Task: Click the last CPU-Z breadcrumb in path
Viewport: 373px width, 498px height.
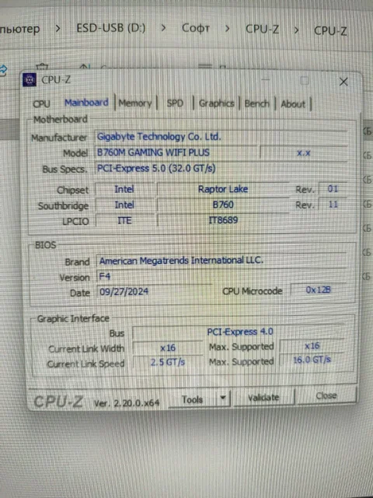Action: click(x=330, y=31)
